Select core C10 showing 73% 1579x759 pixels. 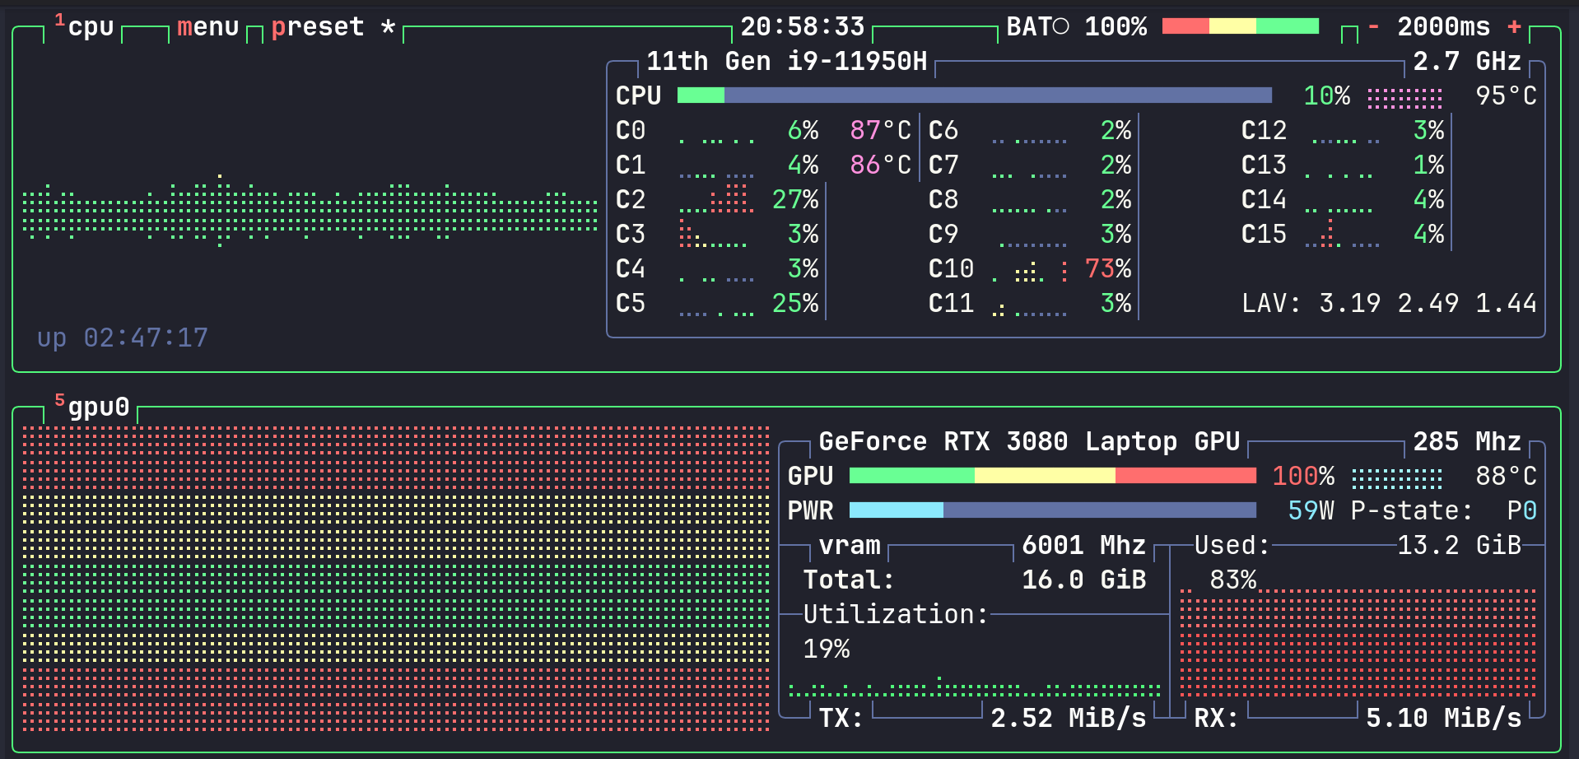(1030, 269)
